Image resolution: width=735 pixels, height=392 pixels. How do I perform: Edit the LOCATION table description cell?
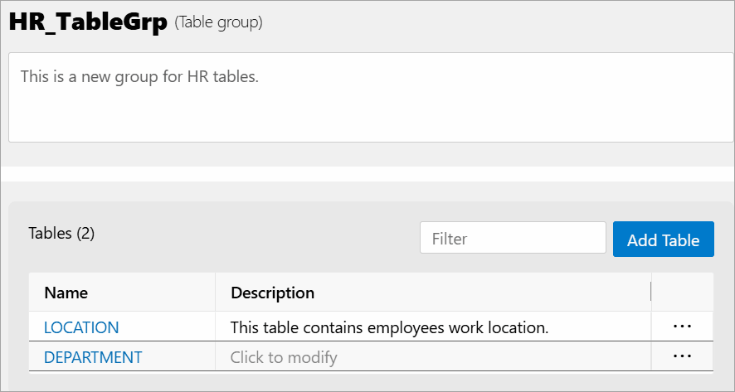coord(389,327)
